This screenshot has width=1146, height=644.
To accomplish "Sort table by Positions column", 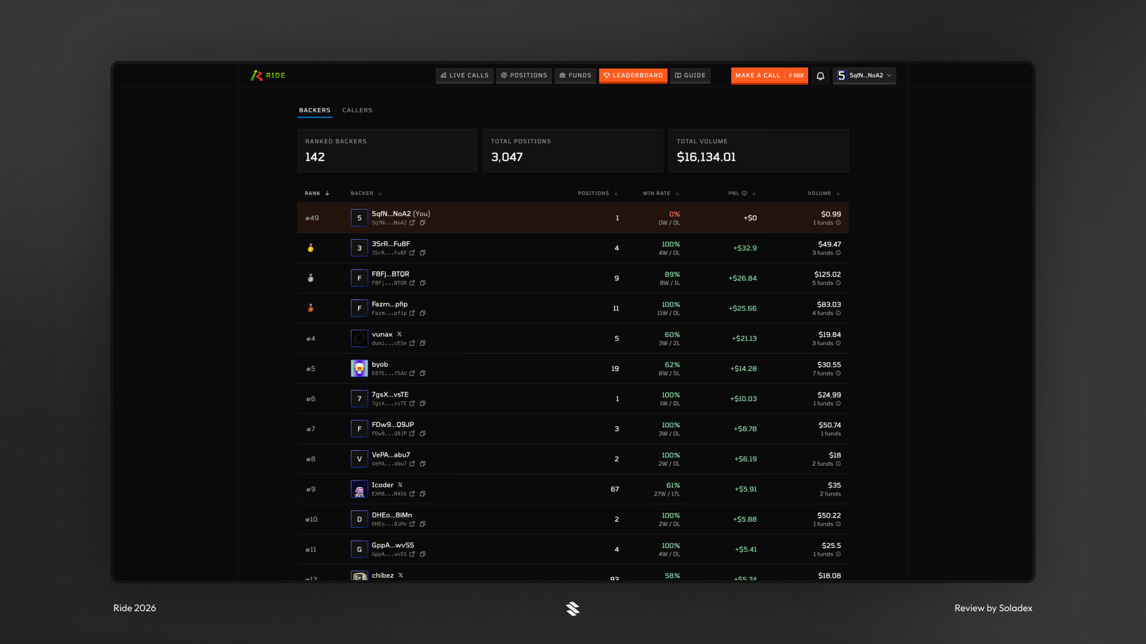I will 598,193.
